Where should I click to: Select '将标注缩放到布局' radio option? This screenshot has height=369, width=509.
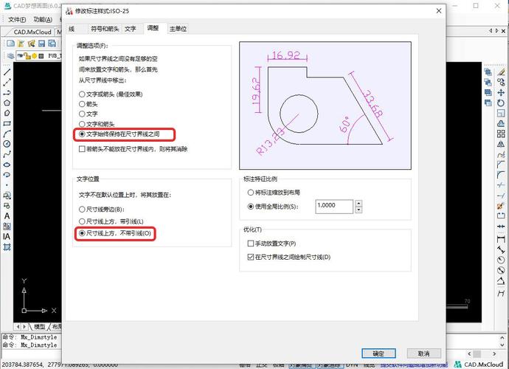click(x=274, y=193)
